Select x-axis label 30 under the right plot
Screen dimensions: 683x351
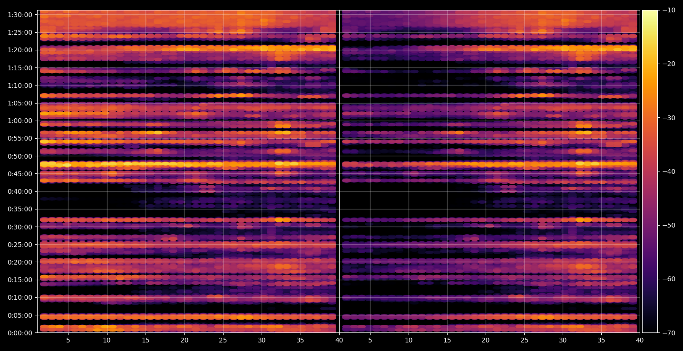pyautogui.click(x=563, y=341)
